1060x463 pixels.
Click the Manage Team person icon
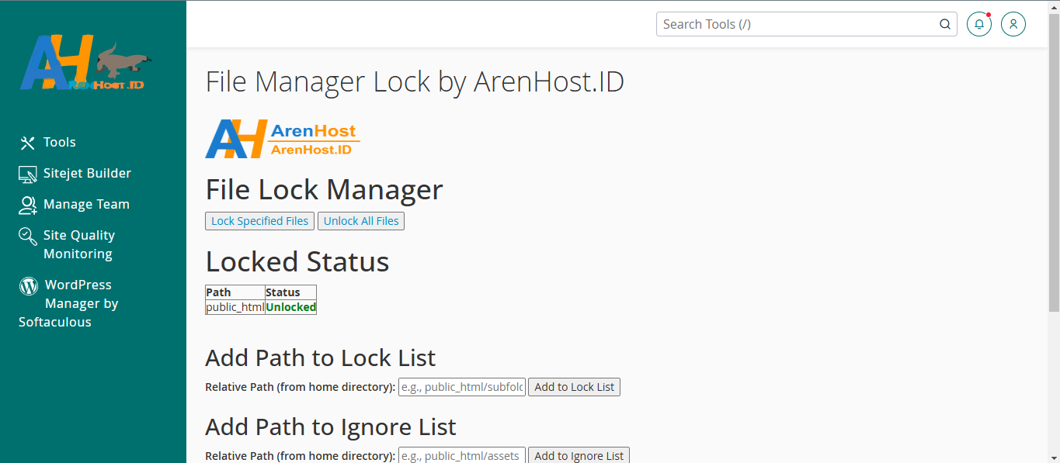pos(28,205)
